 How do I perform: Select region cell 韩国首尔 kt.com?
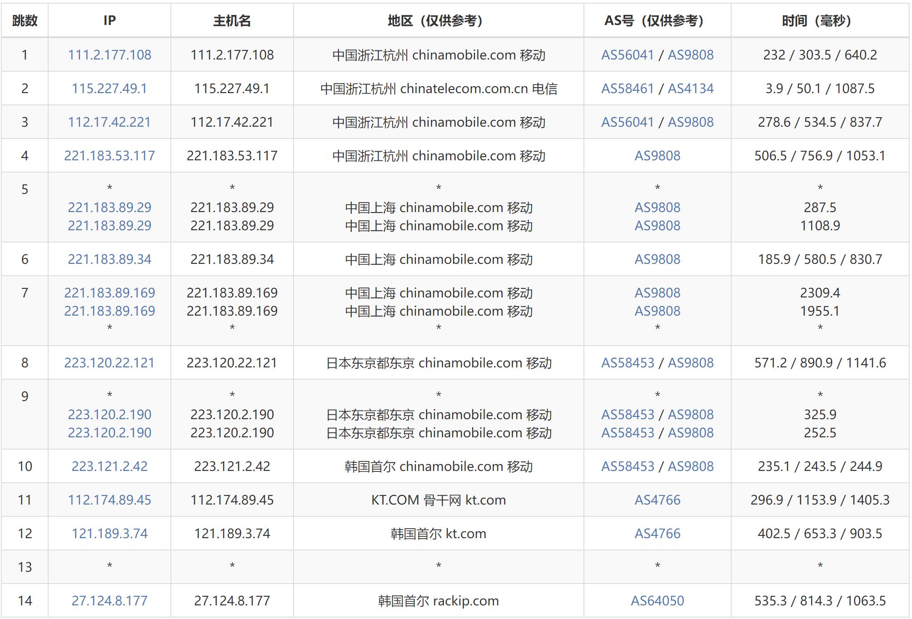(439, 534)
